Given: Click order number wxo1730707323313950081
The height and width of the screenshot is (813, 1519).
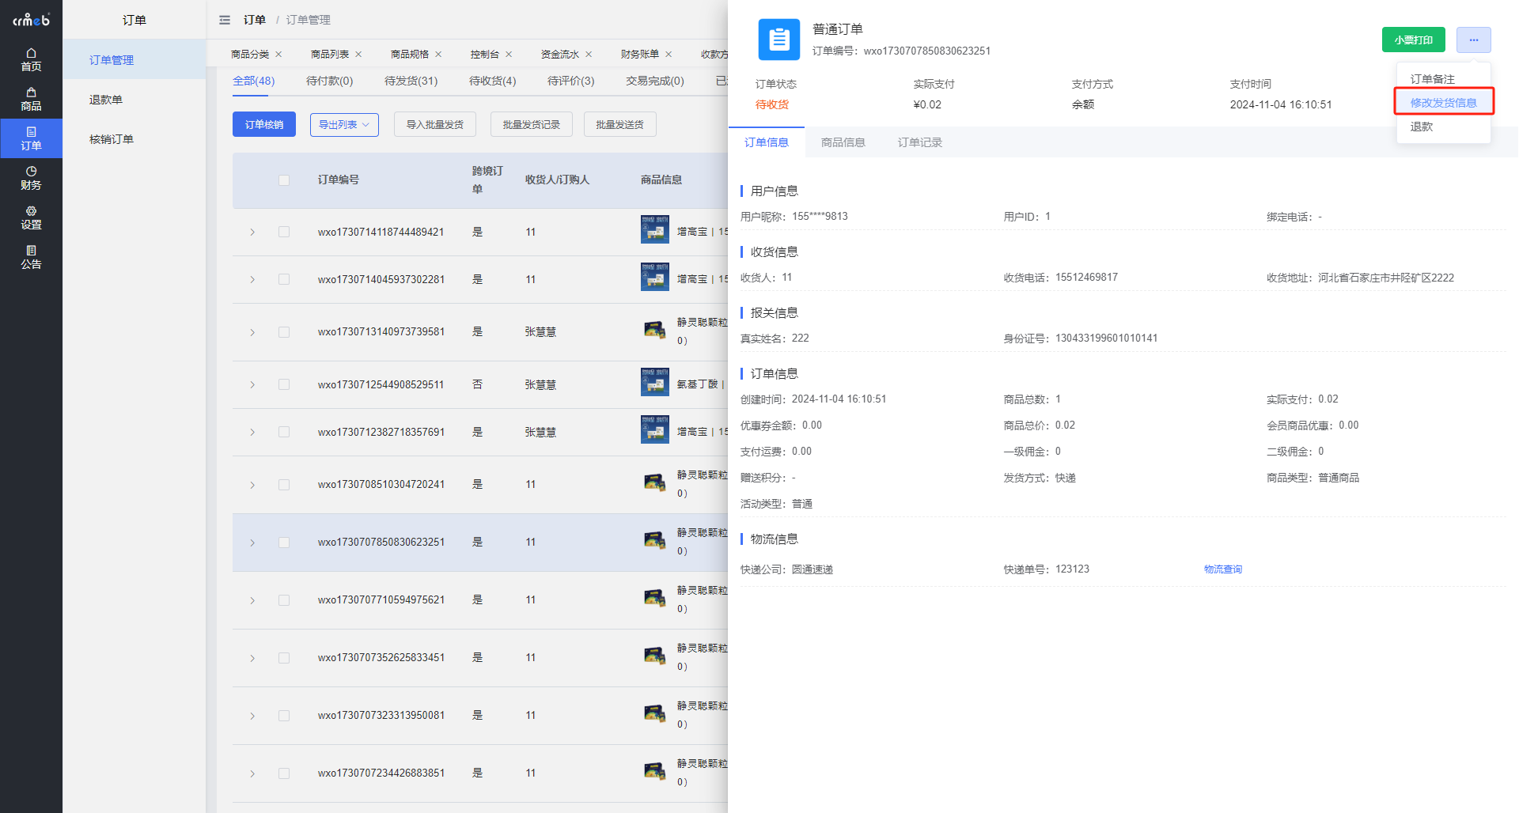Looking at the screenshot, I should 381,715.
